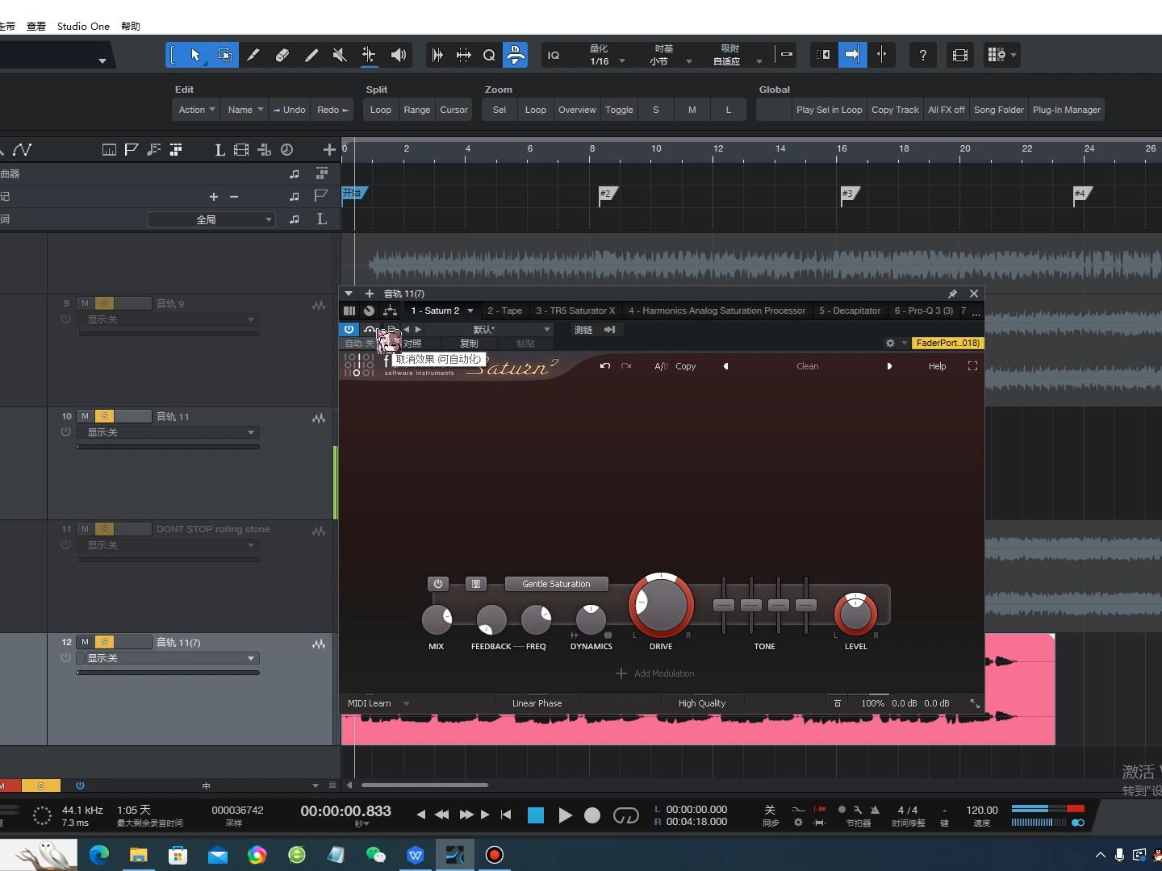Adjust the Saturn DRIVE knob
This screenshot has width=1162, height=871.
[661, 605]
